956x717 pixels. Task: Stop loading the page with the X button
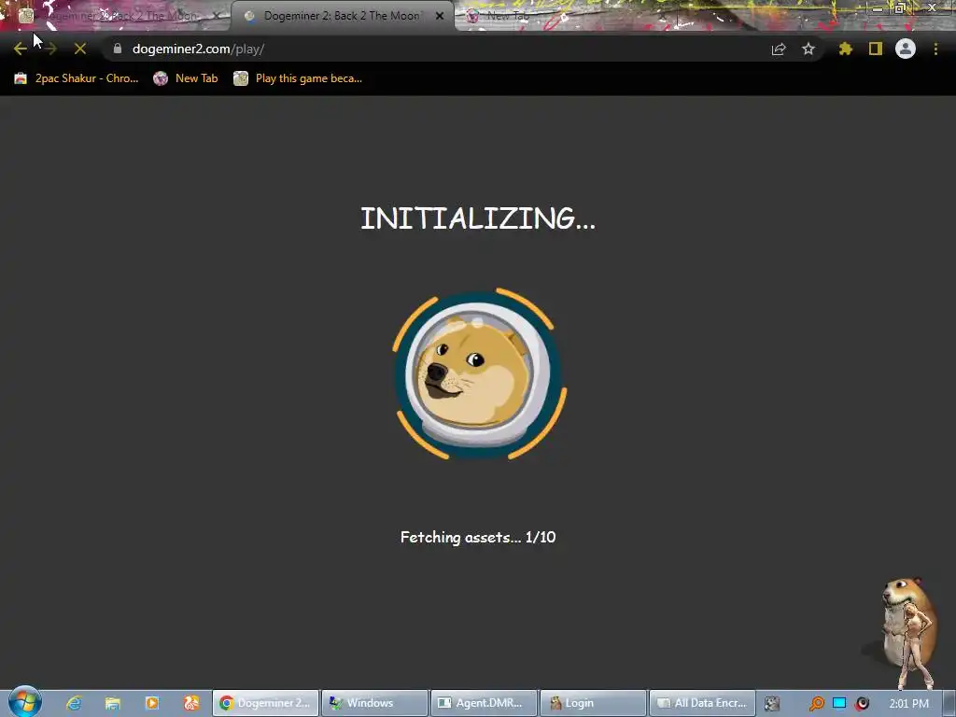(80, 49)
